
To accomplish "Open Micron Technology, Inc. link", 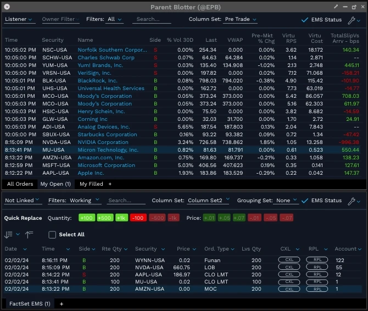I will [108, 150].
